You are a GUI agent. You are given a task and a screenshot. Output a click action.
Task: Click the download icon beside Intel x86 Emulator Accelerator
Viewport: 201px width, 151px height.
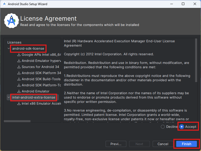(x=19, y=104)
